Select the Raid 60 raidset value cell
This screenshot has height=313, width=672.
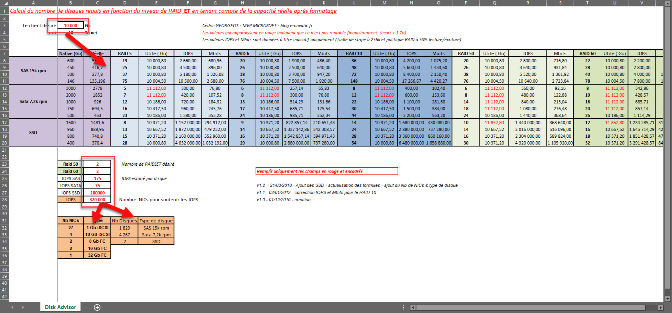coord(97,171)
